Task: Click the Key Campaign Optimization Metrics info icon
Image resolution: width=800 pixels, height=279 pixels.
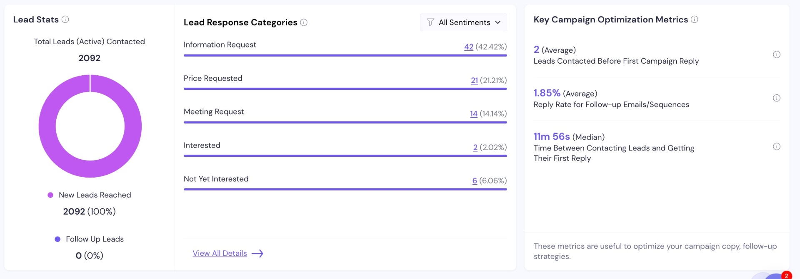Action: [695, 19]
